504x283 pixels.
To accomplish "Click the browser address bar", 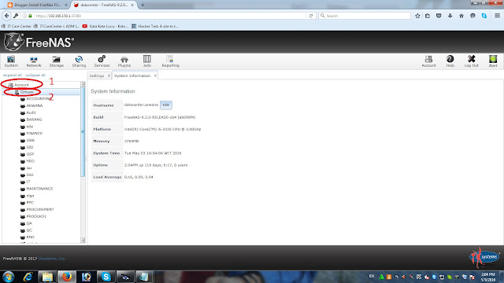I will [x=170, y=16].
